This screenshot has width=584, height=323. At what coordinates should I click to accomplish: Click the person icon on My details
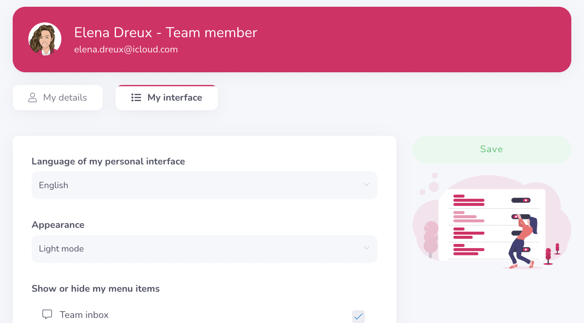tap(33, 98)
